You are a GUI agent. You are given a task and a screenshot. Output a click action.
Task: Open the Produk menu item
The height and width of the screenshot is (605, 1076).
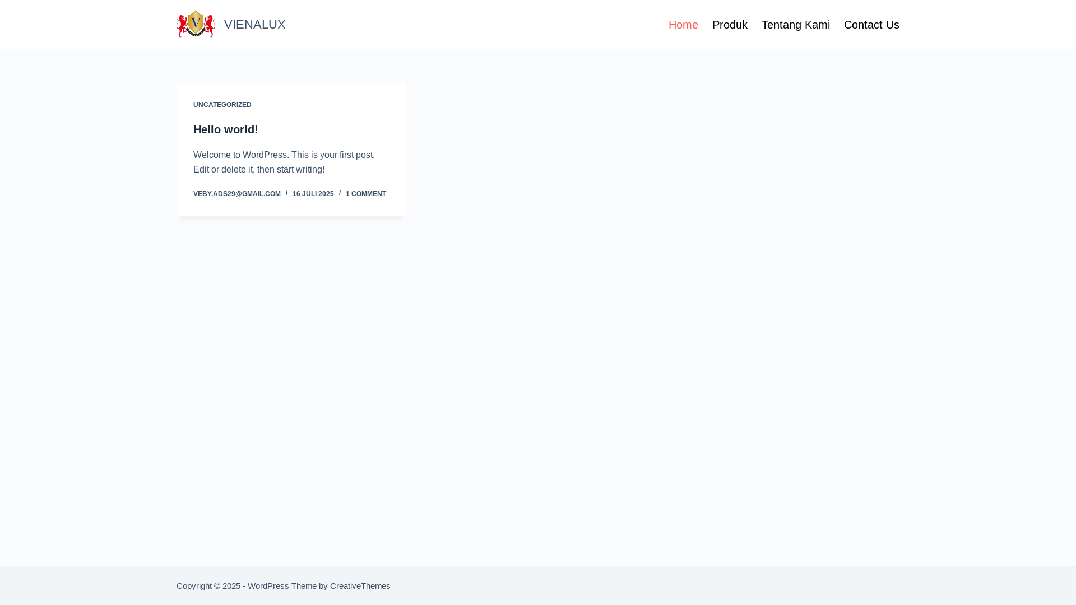click(730, 25)
